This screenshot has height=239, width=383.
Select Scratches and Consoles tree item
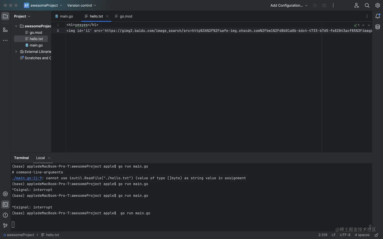tap(35, 58)
